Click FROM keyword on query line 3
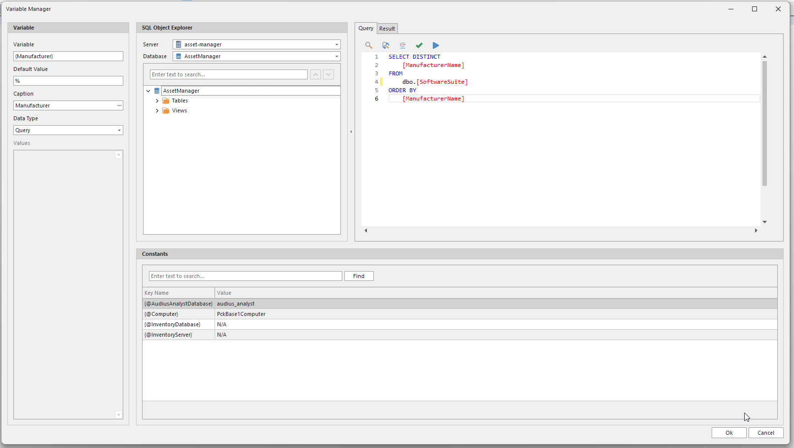Image resolution: width=794 pixels, height=448 pixels. pyautogui.click(x=396, y=73)
